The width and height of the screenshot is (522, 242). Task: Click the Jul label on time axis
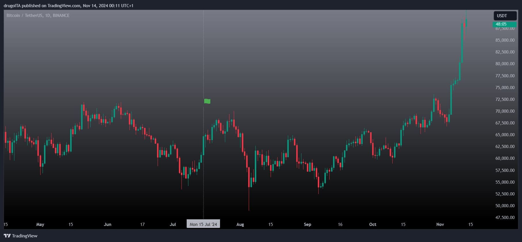pyautogui.click(x=173, y=224)
